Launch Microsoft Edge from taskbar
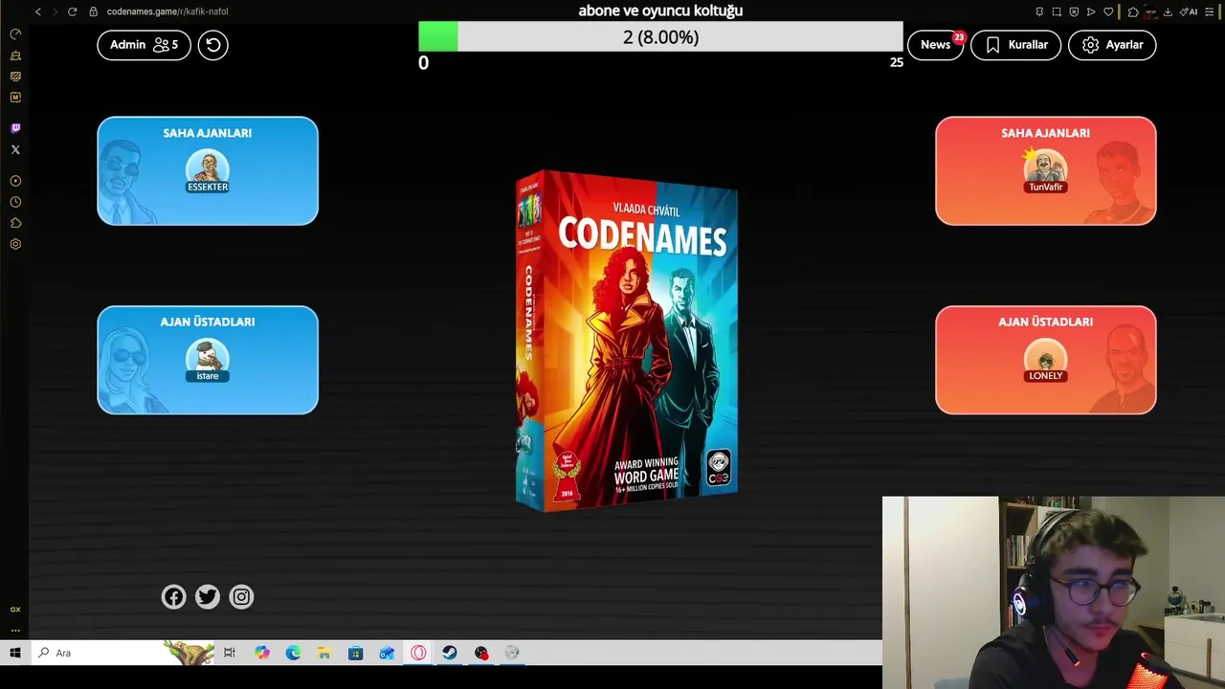This screenshot has height=689, width=1225. point(293,653)
